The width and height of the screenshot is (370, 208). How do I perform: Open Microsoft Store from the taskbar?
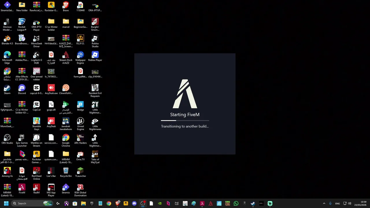tap(75, 203)
